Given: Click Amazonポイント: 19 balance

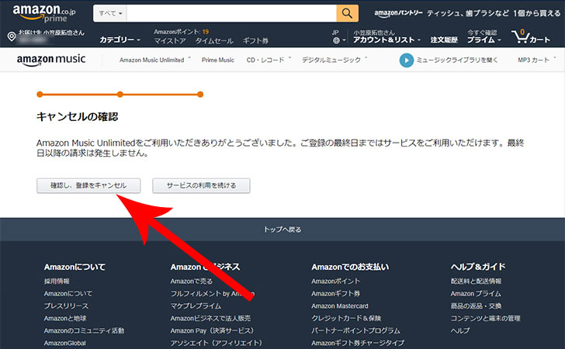Looking at the screenshot, I should (x=182, y=32).
